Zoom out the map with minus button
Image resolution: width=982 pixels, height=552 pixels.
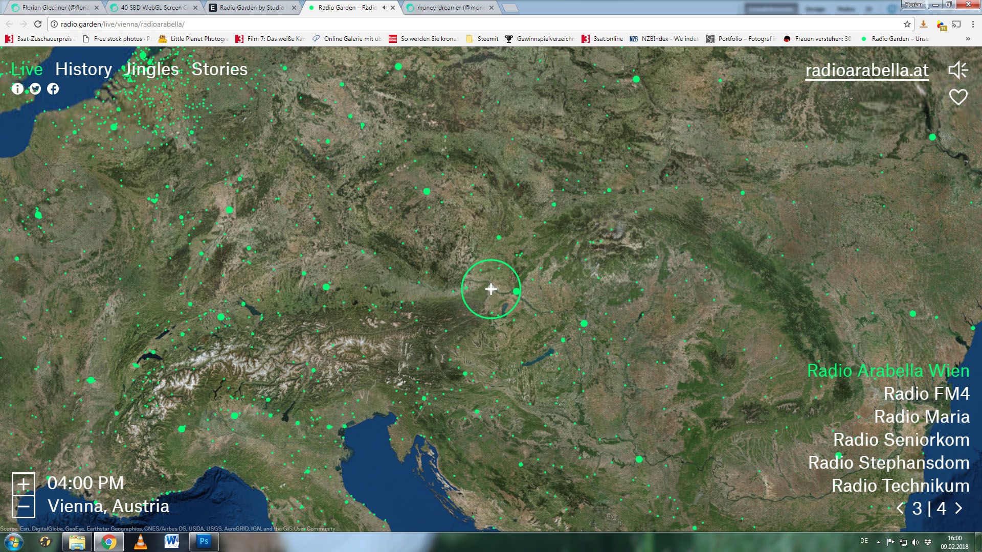[24, 507]
